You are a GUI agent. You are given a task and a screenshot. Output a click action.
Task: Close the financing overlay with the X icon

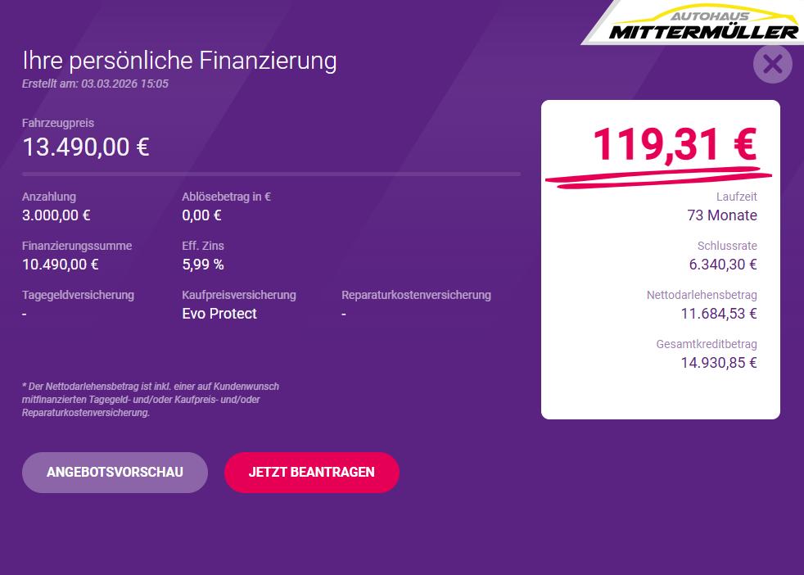click(772, 64)
